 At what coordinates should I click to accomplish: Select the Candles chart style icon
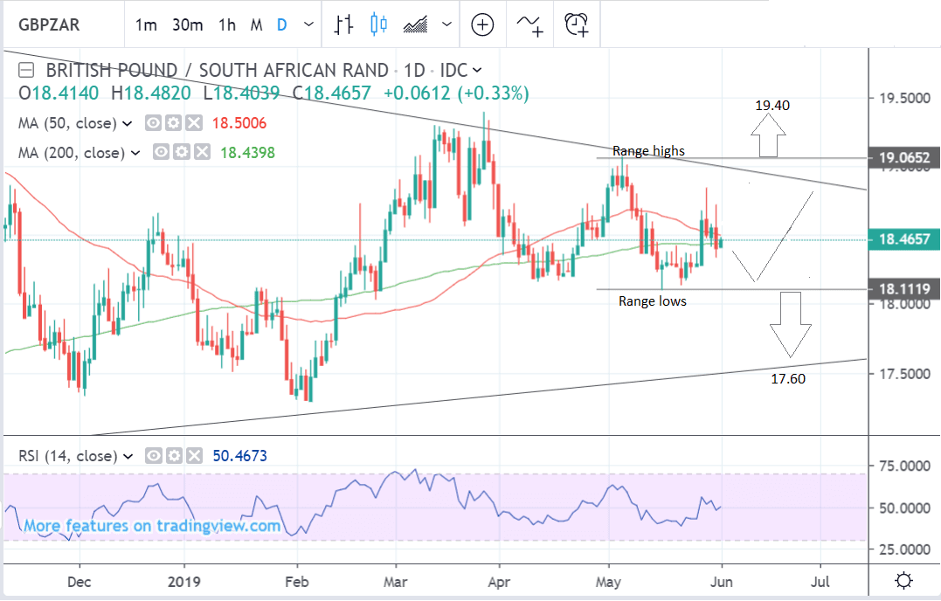click(378, 24)
